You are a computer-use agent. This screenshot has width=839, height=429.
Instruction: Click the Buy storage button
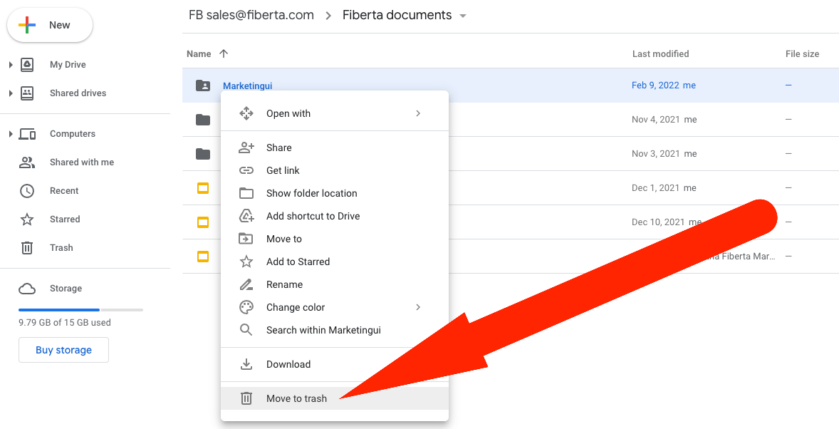(x=63, y=350)
